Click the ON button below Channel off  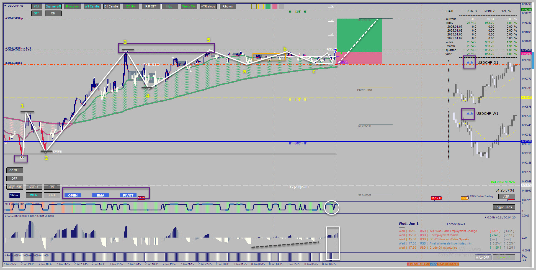pos(53,13)
